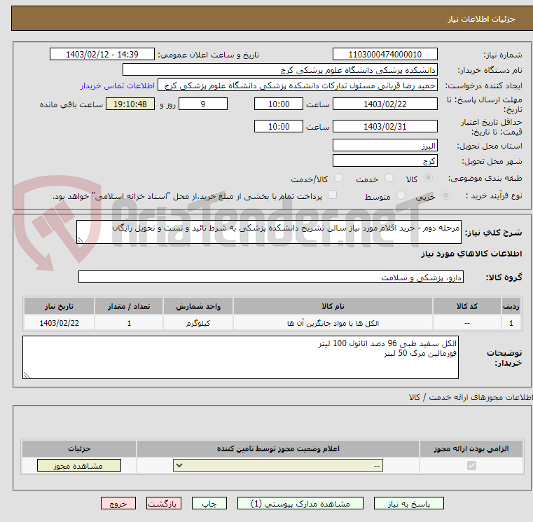
Task: Click the مشاهده مجوز button
Action: tap(79, 465)
